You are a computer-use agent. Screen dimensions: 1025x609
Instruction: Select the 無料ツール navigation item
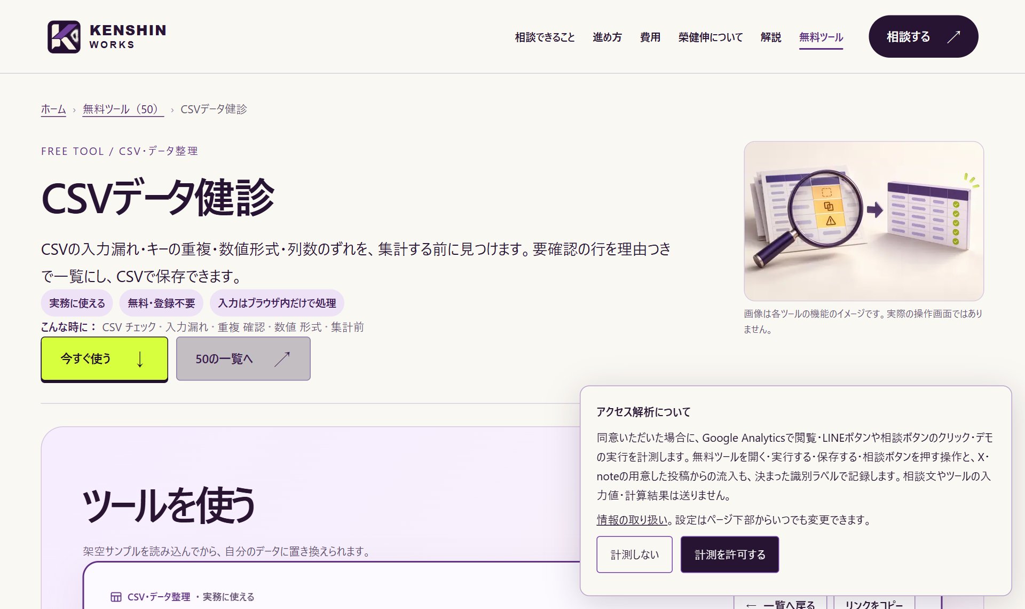click(821, 37)
